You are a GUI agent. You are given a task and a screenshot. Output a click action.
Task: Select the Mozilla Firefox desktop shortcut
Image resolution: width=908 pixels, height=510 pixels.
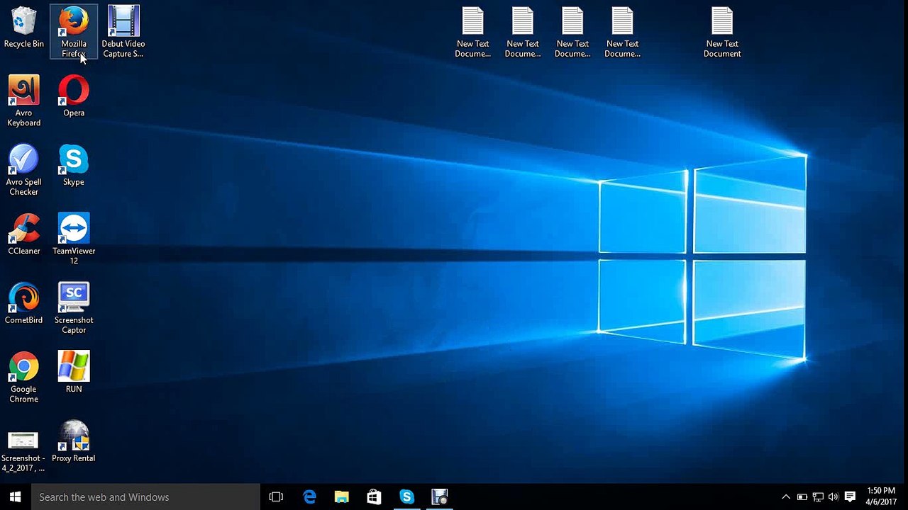click(x=74, y=32)
